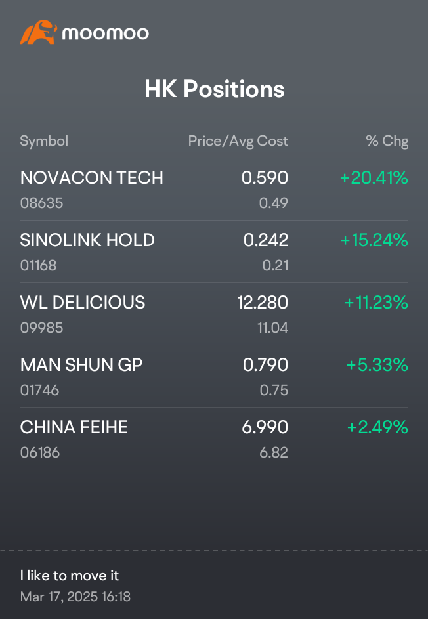Click the moomoo brand name text
Screen dimensions: 428x619
tap(106, 33)
